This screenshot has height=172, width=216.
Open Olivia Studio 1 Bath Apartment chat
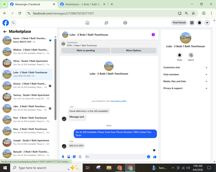[x=27, y=63]
